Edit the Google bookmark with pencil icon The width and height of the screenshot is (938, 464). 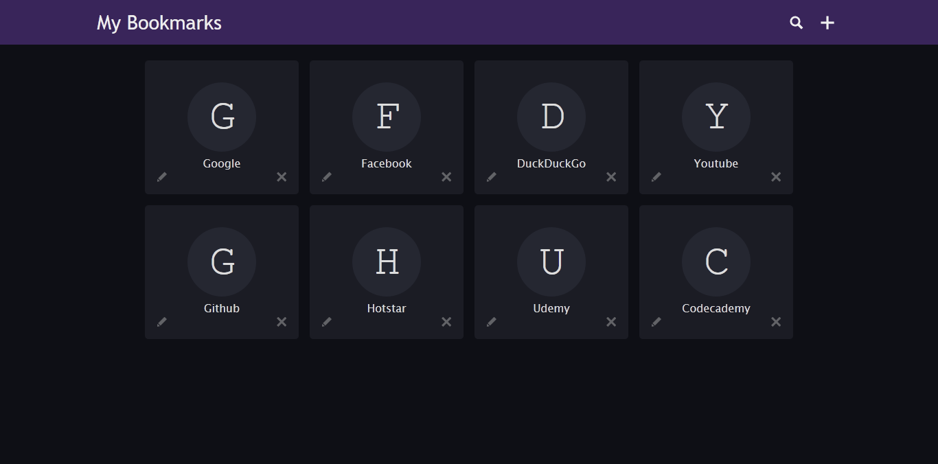pos(162,177)
